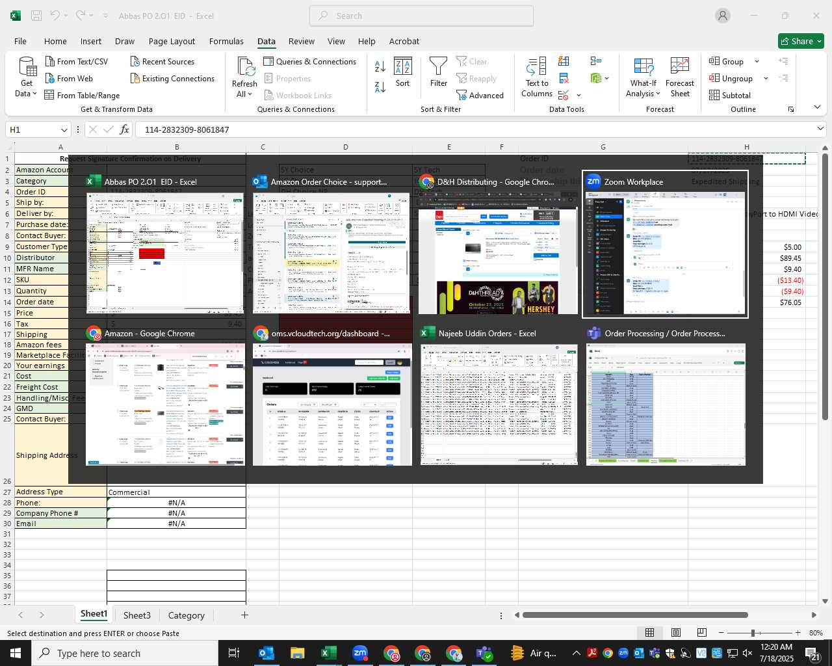Open the Review tab
Image resolution: width=832 pixels, height=666 pixels.
point(302,41)
